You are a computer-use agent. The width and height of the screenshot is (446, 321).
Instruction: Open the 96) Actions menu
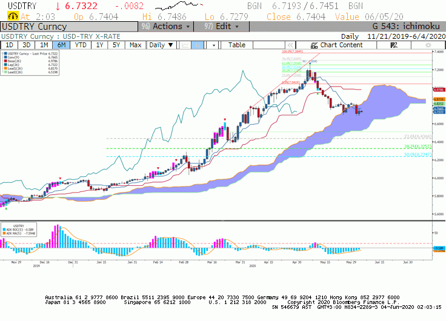[166, 27]
